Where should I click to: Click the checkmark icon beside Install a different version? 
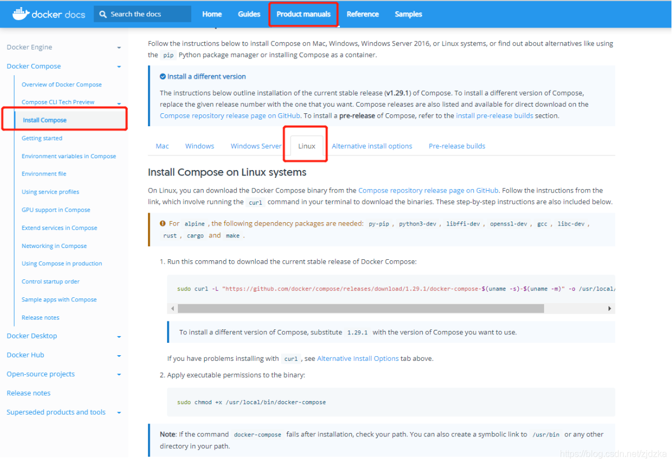[x=163, y=76]
